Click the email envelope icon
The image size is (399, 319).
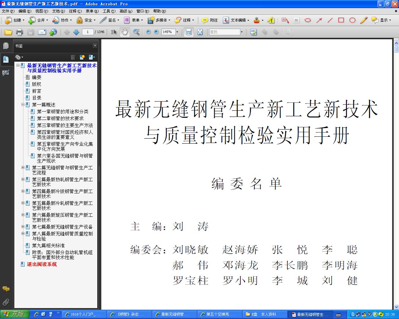[42, 32]
